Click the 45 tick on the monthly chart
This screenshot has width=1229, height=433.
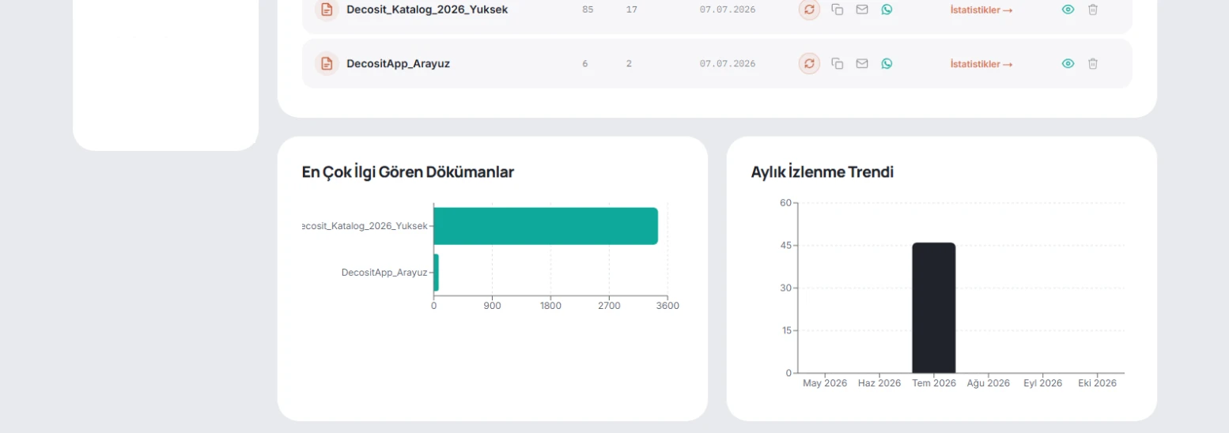point(785,246)
